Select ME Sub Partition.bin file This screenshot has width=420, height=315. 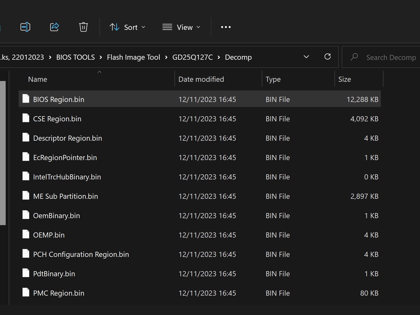(x=65, y=196)
